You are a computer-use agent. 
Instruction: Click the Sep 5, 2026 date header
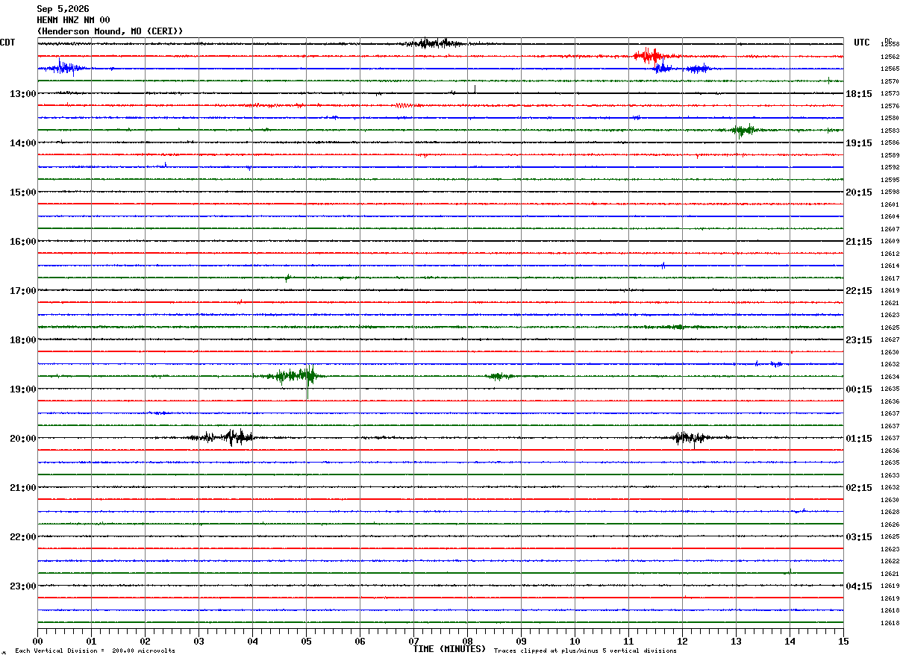point(63,9)
